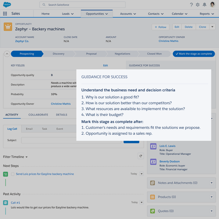Click the Edit button in header
Screen dimensions: 219x219
[177, 27]
